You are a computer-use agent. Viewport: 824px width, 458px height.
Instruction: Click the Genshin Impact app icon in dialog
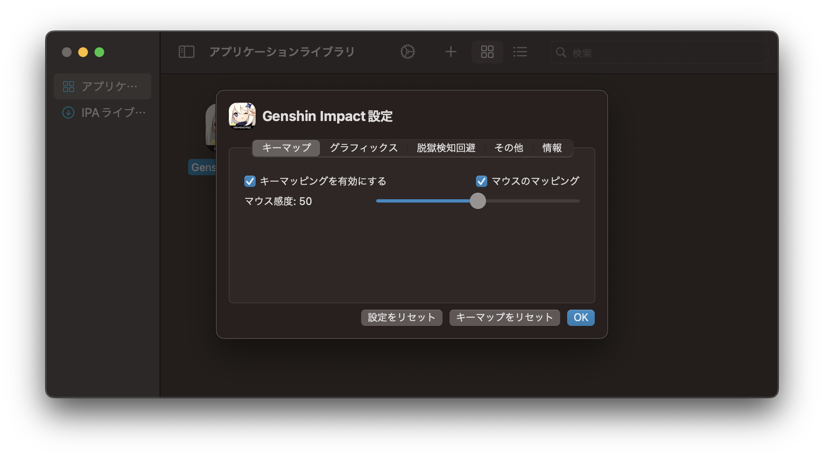(242, 116)
